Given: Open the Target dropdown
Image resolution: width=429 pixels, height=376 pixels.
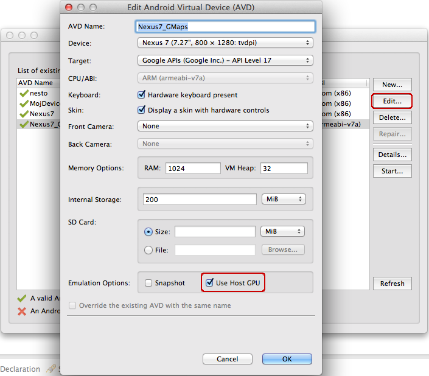Looking at the screenshot, I should (225, 60).
